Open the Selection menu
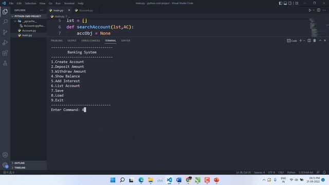Image resolution: width=329 pixels, height=185 pixels. tap(30, 3)
